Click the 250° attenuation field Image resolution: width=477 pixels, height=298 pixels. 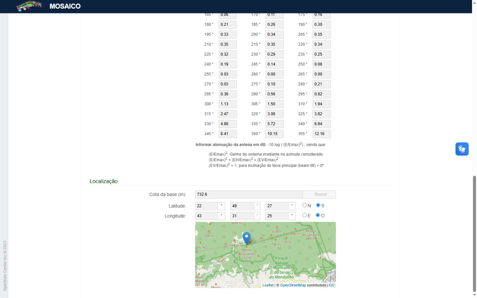321,64
